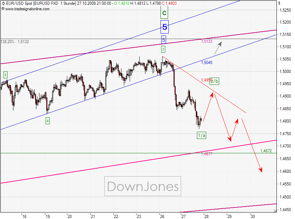Click the dollar sign above the price axis
Screen dimensions: 295x219
coord(279,3)
